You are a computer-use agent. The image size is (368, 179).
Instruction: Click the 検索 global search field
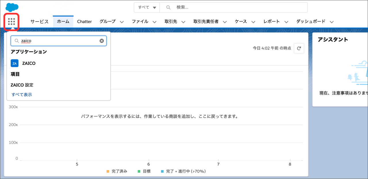coord(233,7)
